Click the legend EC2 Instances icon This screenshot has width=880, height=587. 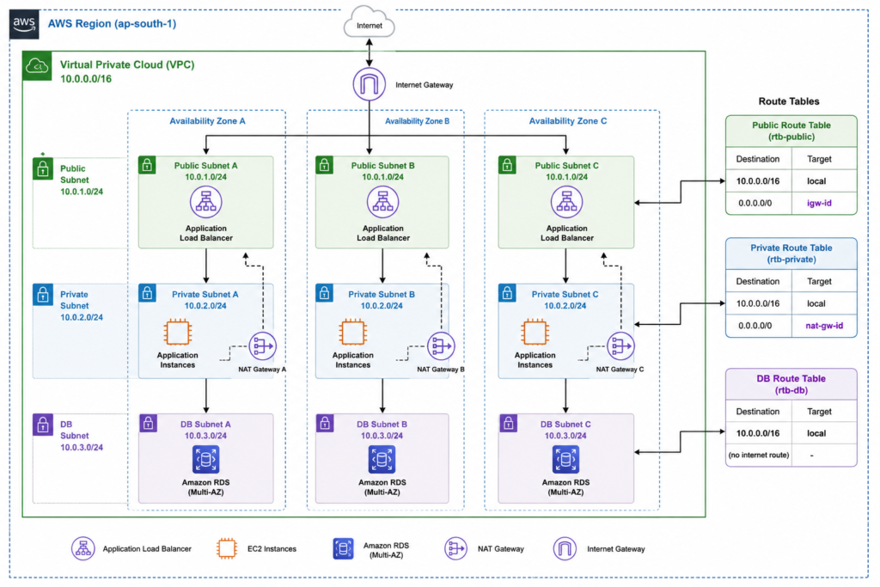click(x=227, y=548)
